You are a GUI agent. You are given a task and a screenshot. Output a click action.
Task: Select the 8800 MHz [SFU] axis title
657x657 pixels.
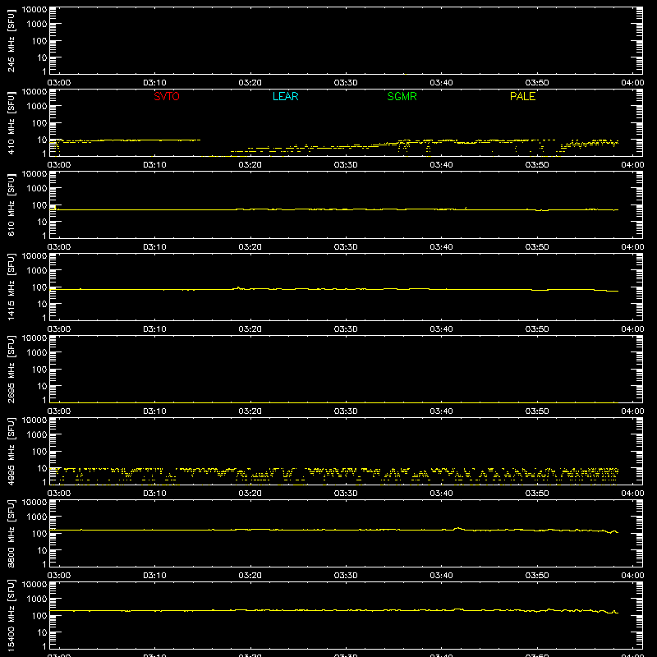point(11,533)
